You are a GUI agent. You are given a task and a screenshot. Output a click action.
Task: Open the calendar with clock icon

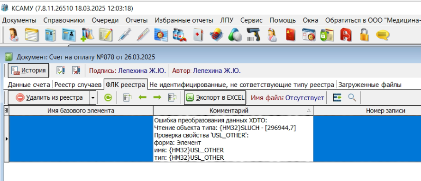coord(309,35)
